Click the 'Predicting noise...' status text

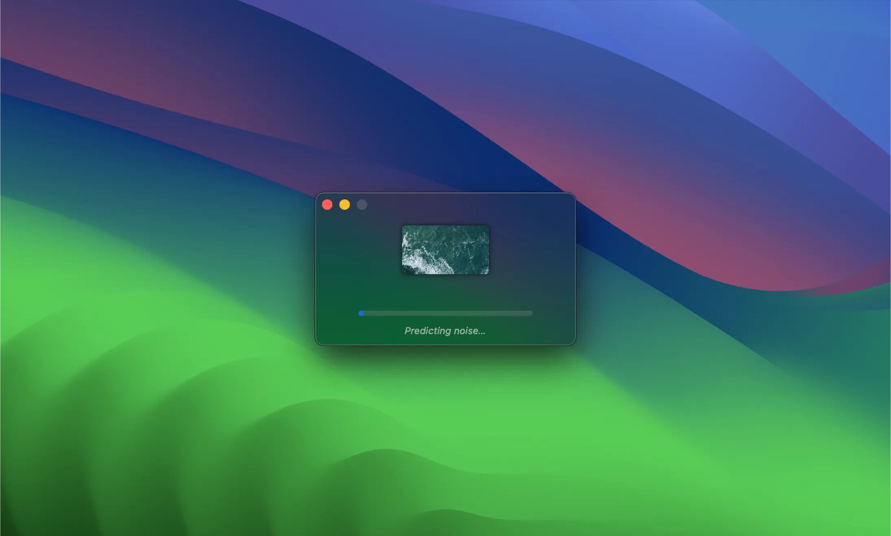pos(445,331)
